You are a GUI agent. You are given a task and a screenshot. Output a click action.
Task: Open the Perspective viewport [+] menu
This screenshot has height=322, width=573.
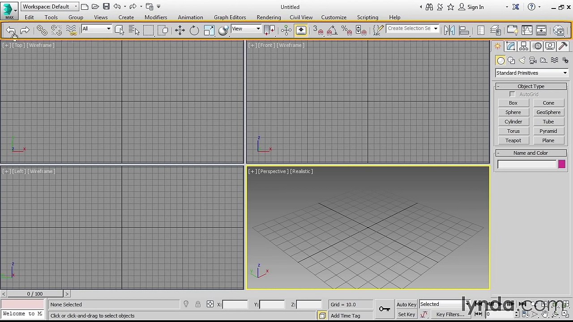(x=252, y=171)
